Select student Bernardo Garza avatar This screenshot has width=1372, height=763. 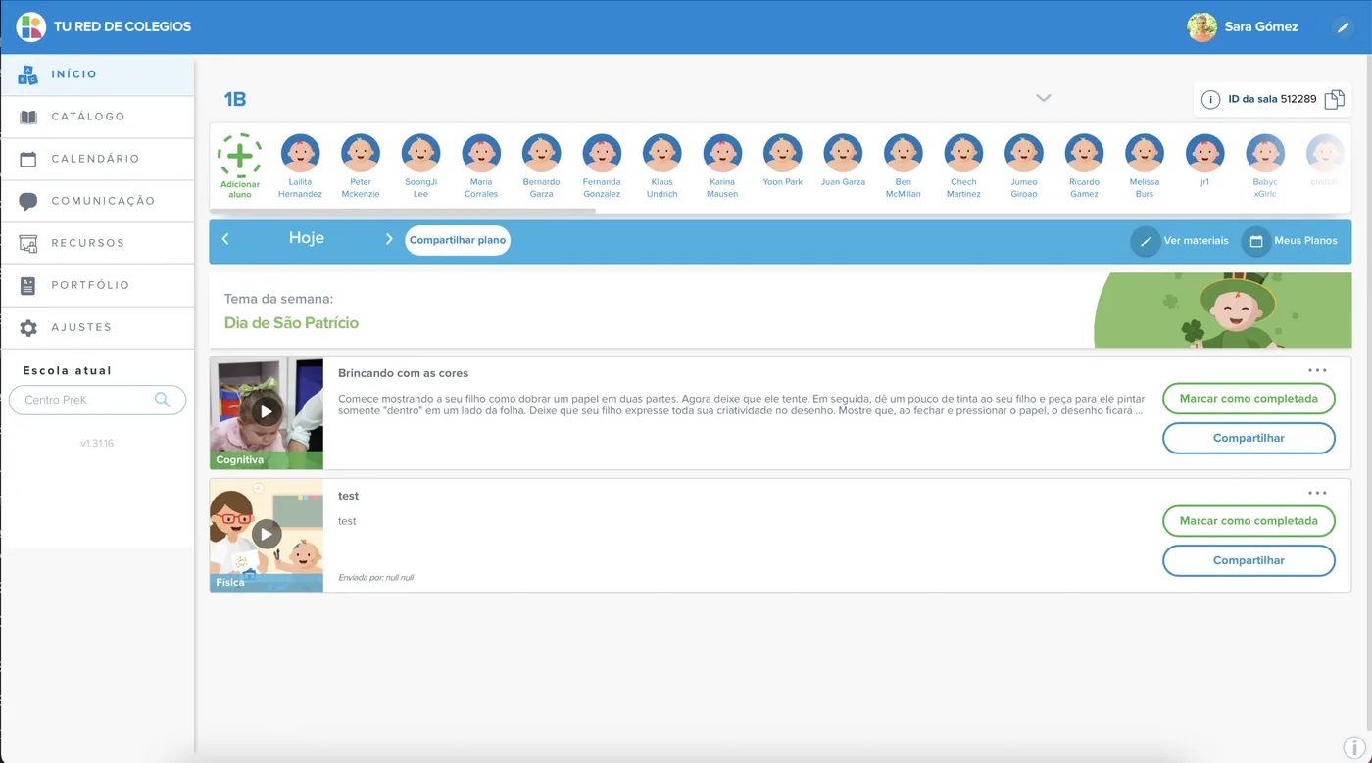pos(541,154)
